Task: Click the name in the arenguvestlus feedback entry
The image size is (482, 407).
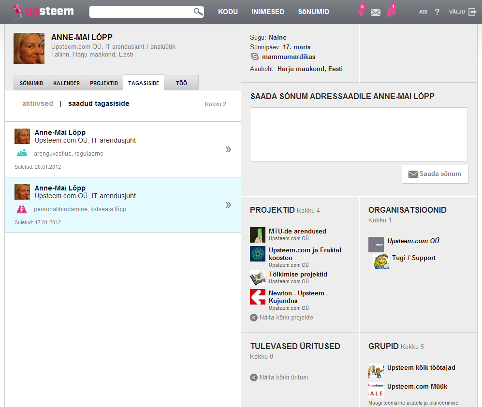Action: [x=60, y=132]
